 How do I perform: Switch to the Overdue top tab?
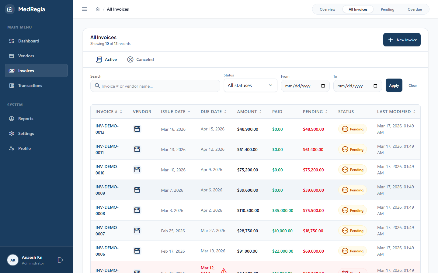coord(415,9)
